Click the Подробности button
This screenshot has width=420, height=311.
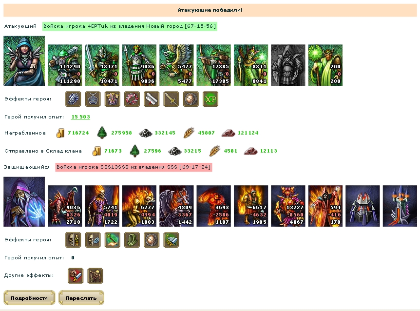tap(29, 298)
